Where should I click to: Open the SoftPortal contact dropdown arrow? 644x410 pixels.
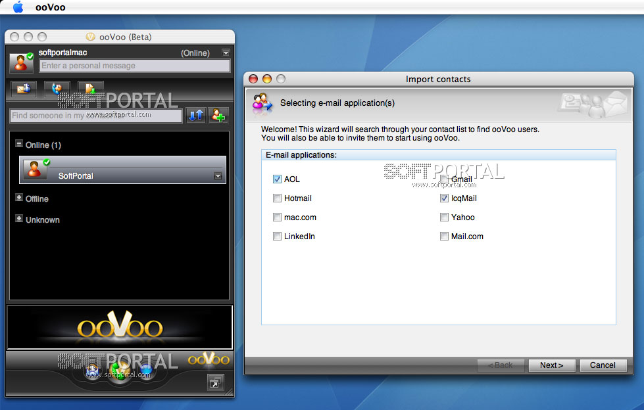click(x=218, y=176)
